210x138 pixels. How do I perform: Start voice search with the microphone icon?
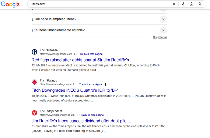[x=183, y=4]
